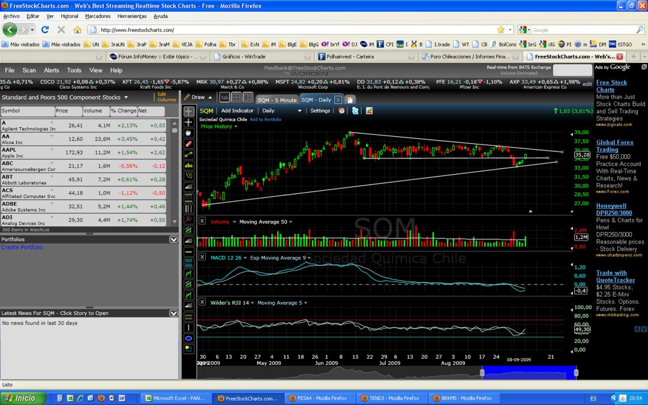Viewport: 648px width, 405px height.
Task: Click the Global Forex Trading ad link
Action: (x=614, y=146)
